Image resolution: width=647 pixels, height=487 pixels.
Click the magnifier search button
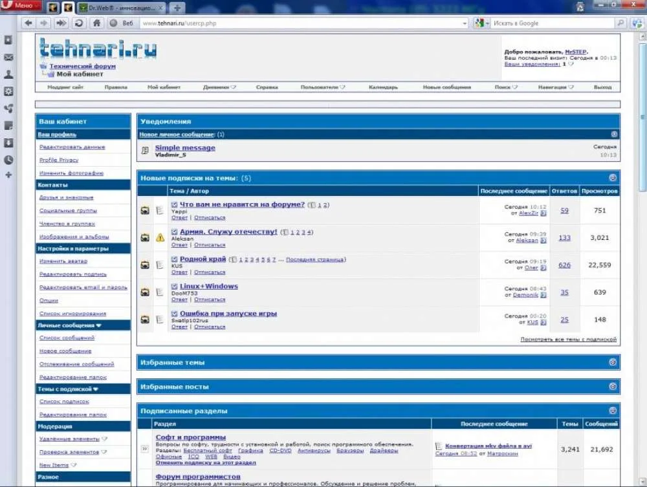pyautogui.click(x=620, y=23)
